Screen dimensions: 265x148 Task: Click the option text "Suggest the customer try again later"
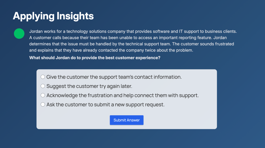(89, 86)
